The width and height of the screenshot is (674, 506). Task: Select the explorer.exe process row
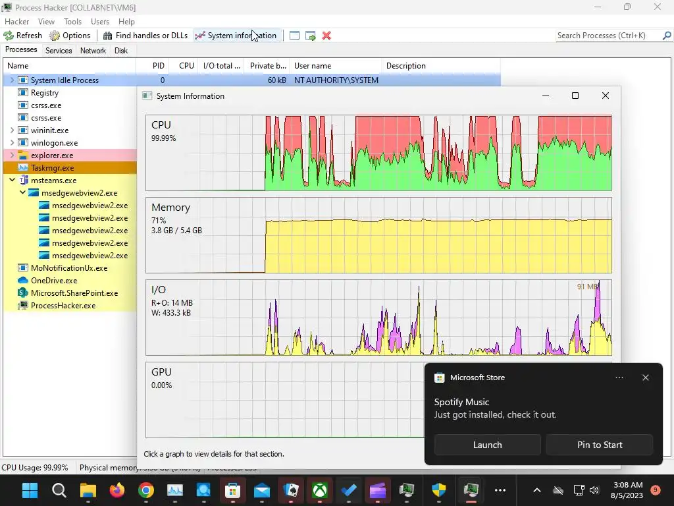70,155
